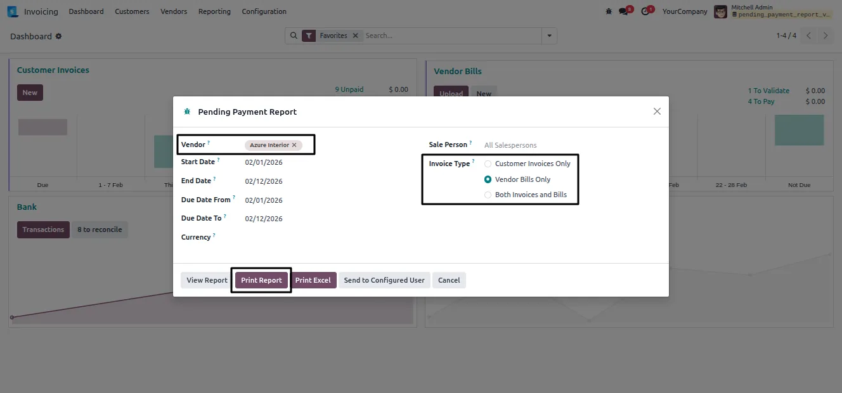Click the Cancel button
842x393 pixels.
(449, 280)
